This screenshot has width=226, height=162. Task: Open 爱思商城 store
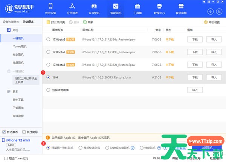coord(181,9)
